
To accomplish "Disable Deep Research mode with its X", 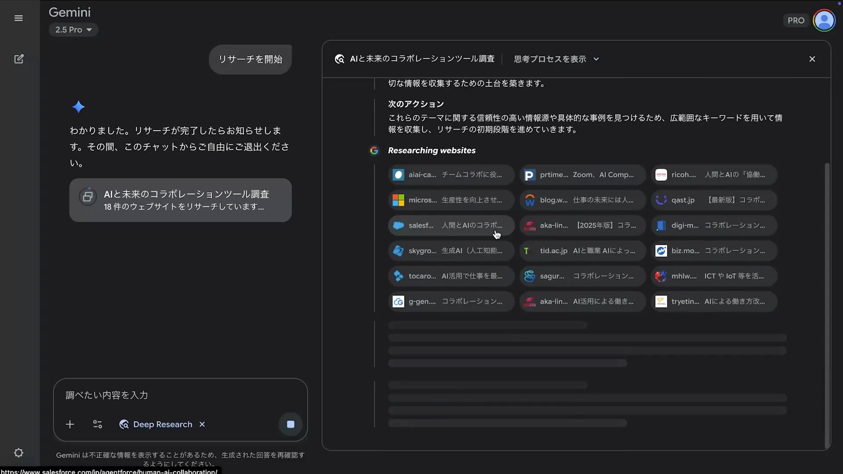I will (202, 424).
